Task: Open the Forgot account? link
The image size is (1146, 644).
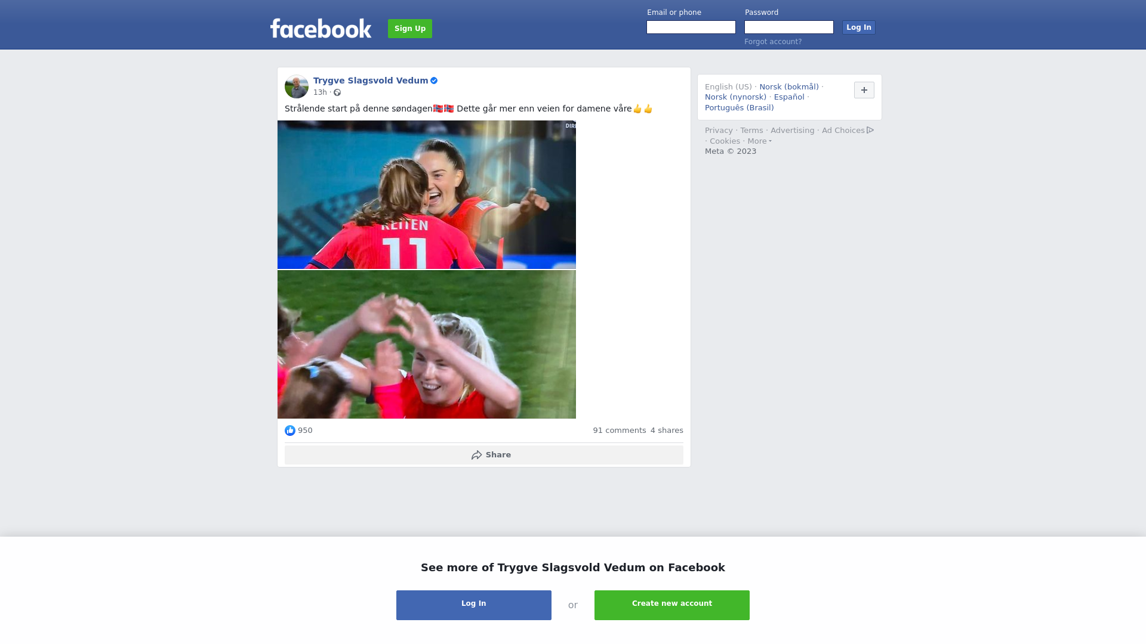Action: click(773, 42)
